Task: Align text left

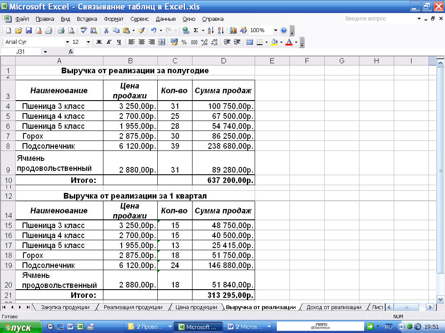Action: (x=131, y=42)
